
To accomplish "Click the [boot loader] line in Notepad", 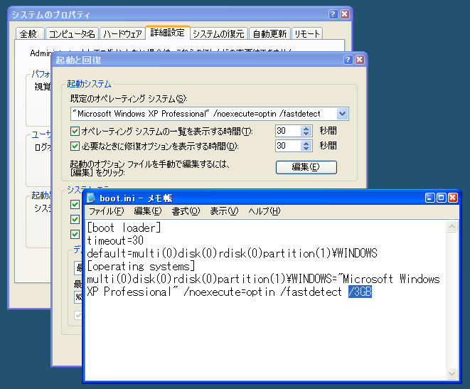I will pos(124,228).
